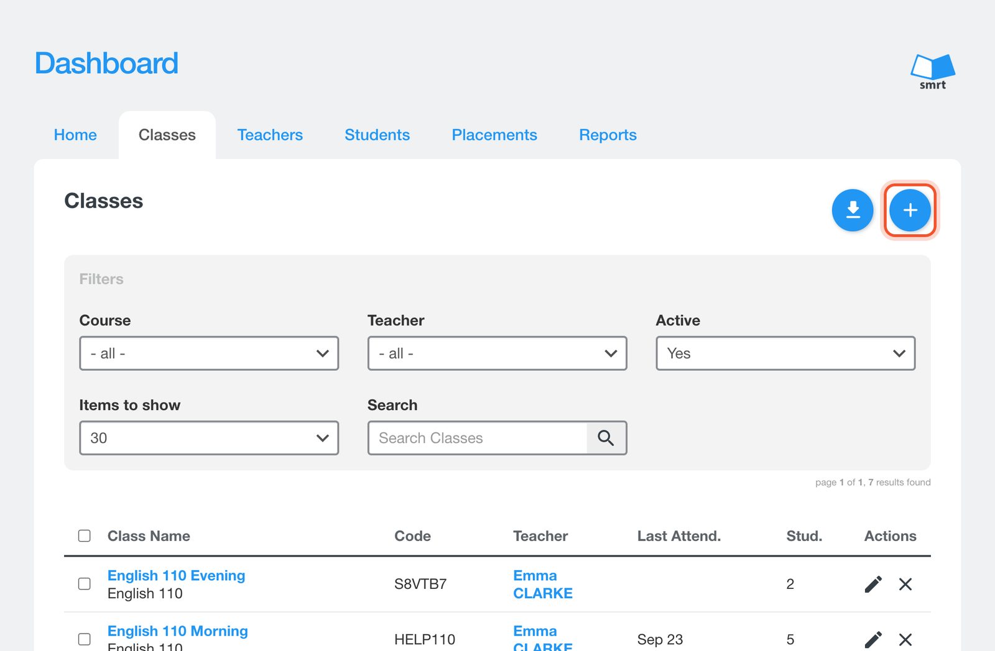Expand the Teacher filter dropdown

click(497, 353)
